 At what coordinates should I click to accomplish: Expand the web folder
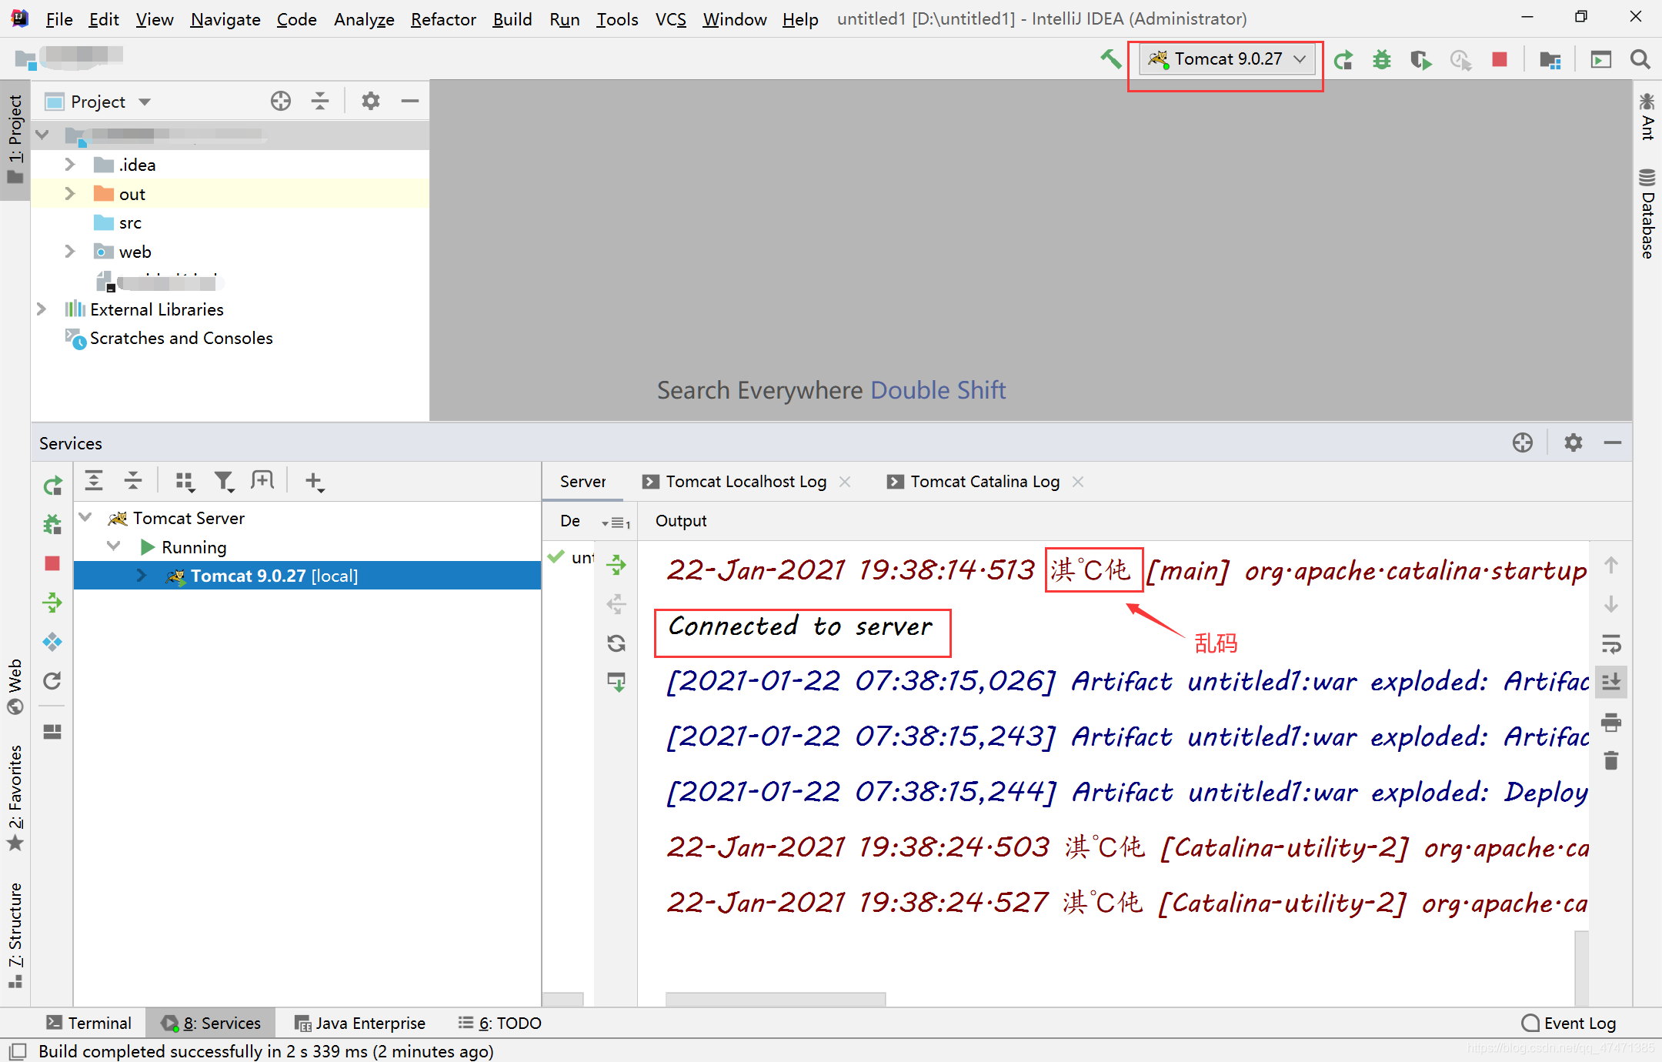tap(69, 252)
